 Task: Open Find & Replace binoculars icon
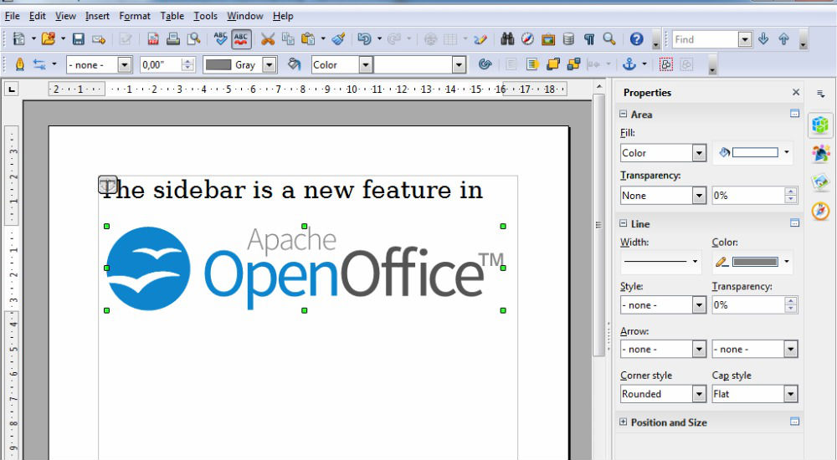[x=507, y=39]
